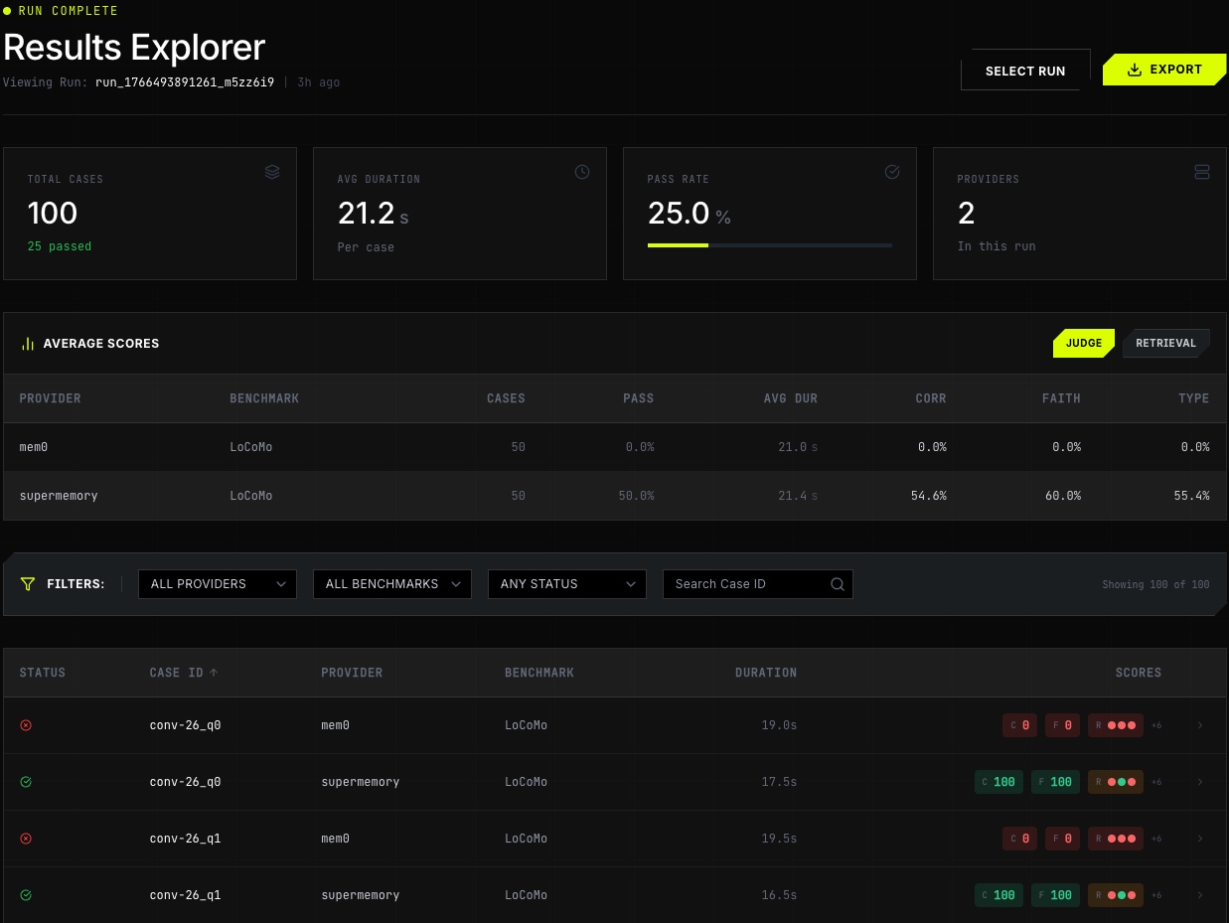Click the 21.4 s average duration cell
The image size is (1229, 923).
(x=798, y=495)
